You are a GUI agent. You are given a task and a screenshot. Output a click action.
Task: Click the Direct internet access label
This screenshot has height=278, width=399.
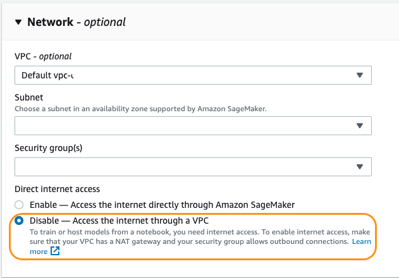click(57, 189)
